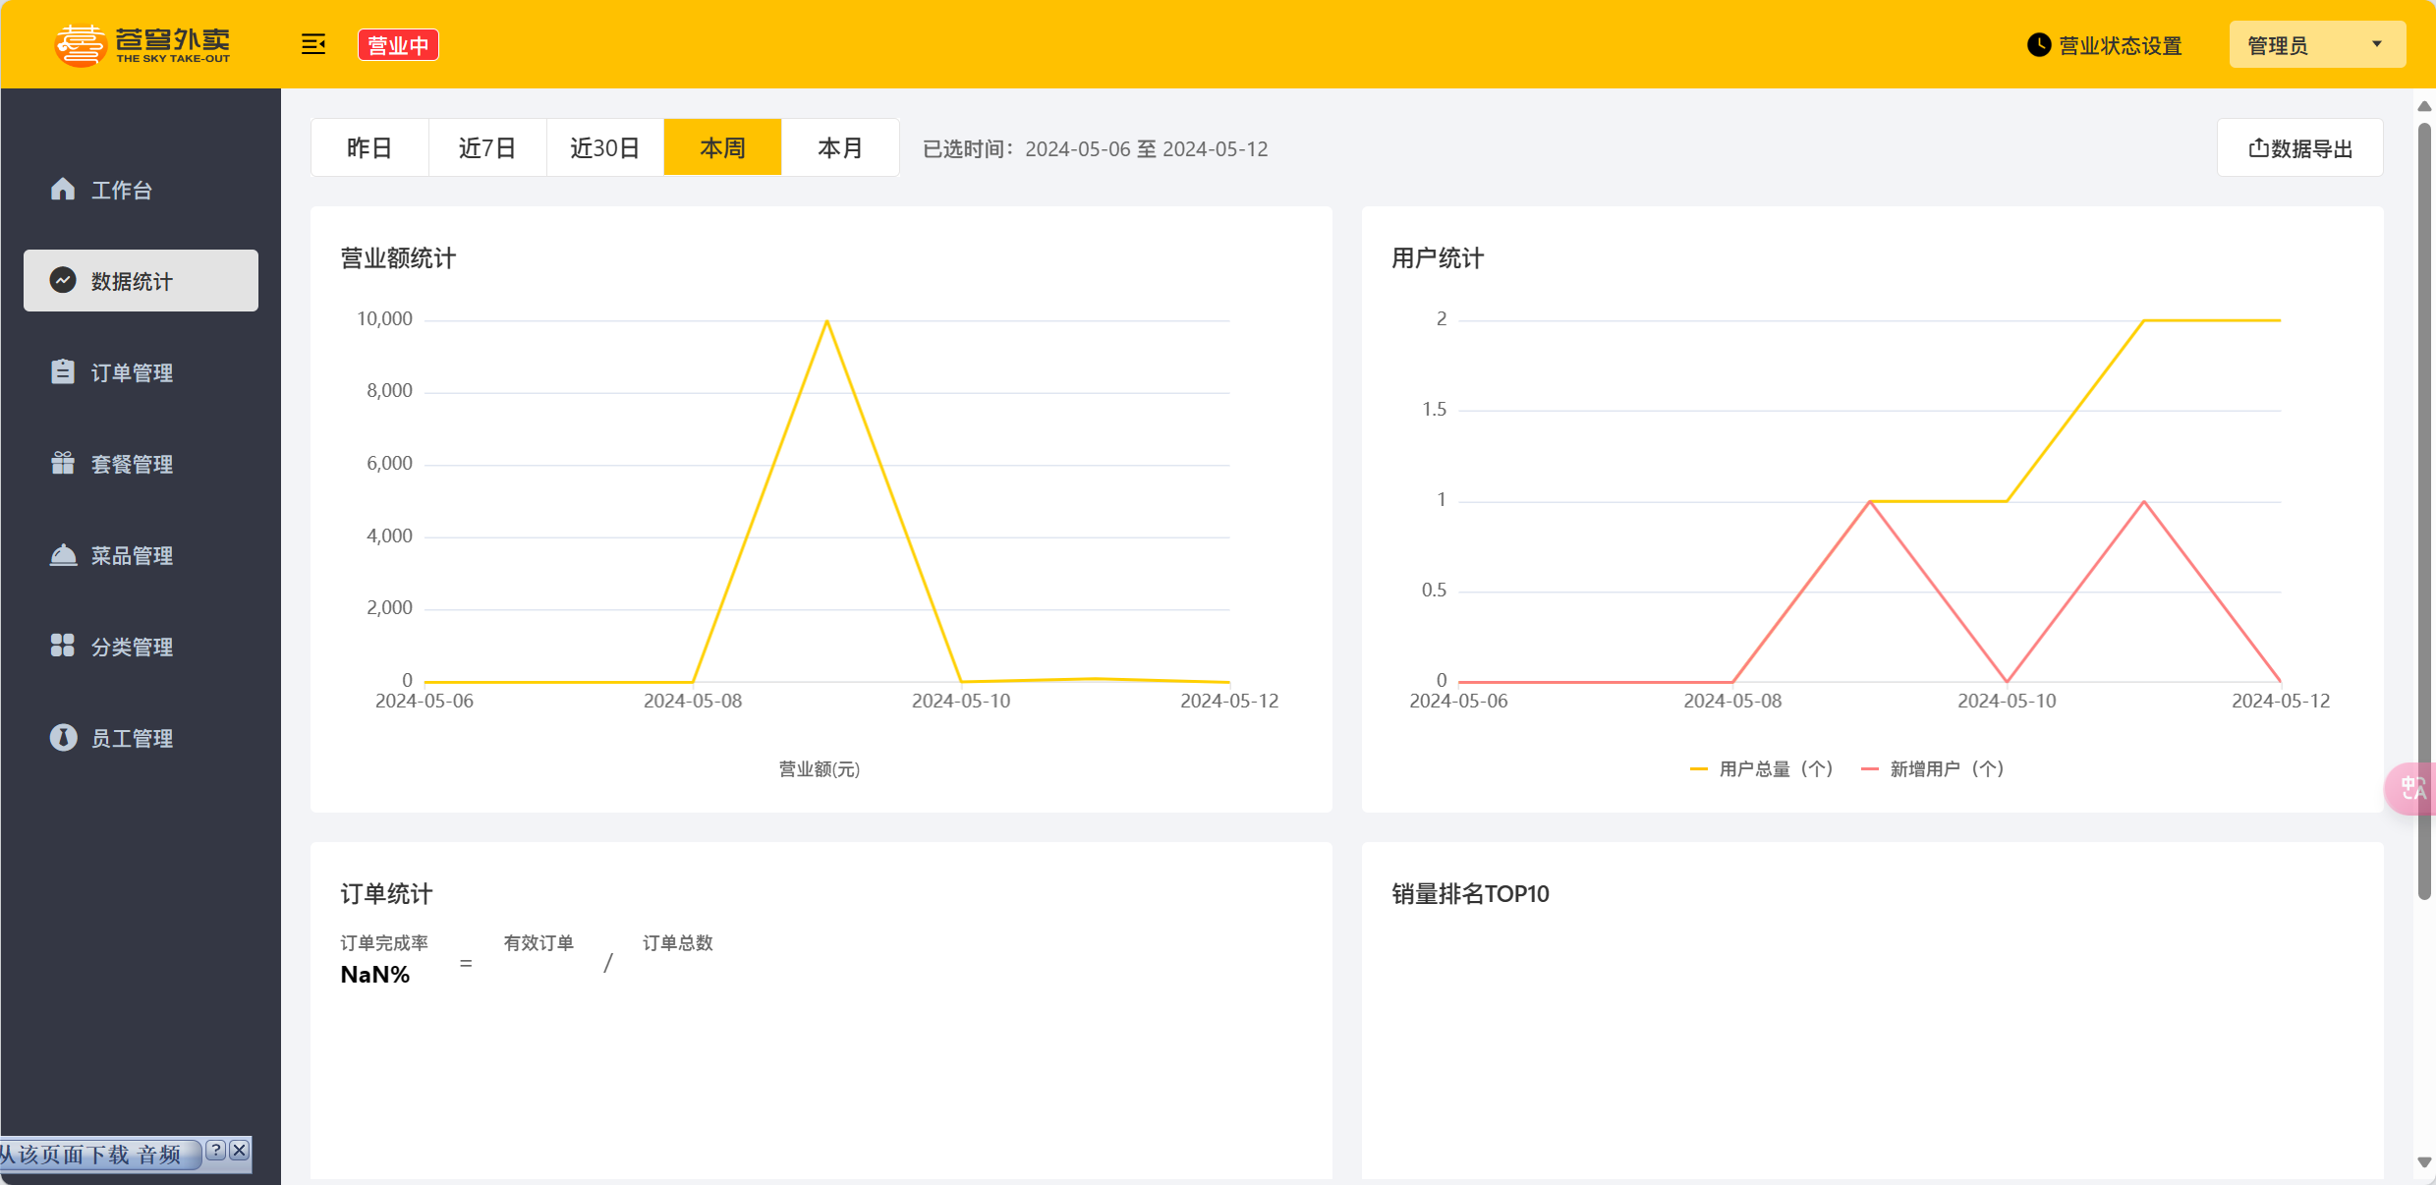Collapse sidebar with the hamburger menu icon
The image size is (2436, 1185).
pos(313,44)
